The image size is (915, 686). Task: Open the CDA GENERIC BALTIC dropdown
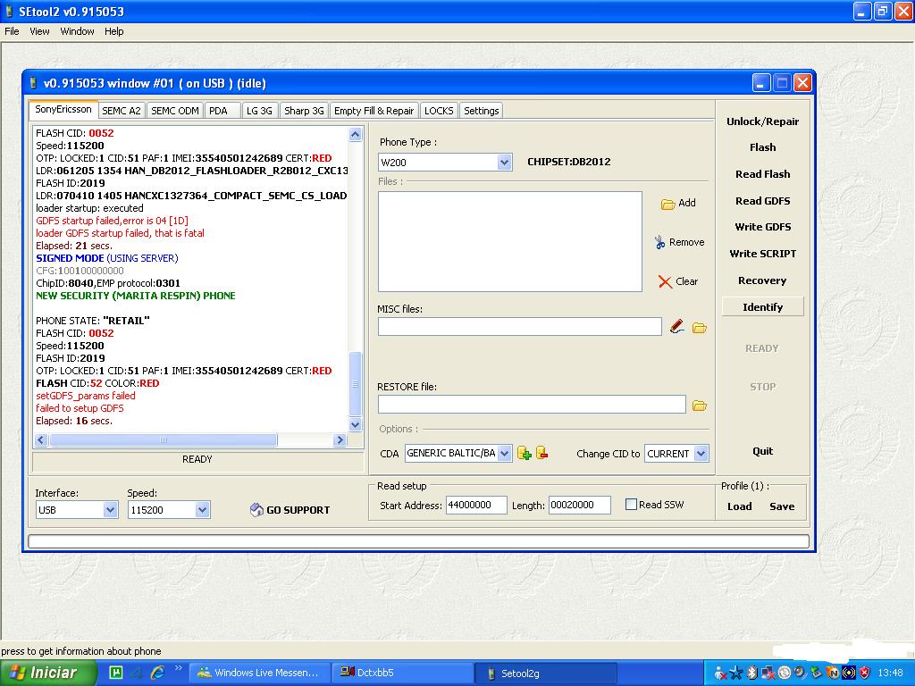505,453
